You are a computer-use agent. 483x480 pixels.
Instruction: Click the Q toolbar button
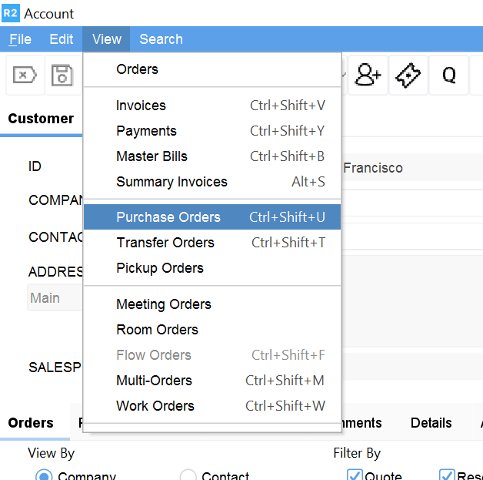point(448,76)
